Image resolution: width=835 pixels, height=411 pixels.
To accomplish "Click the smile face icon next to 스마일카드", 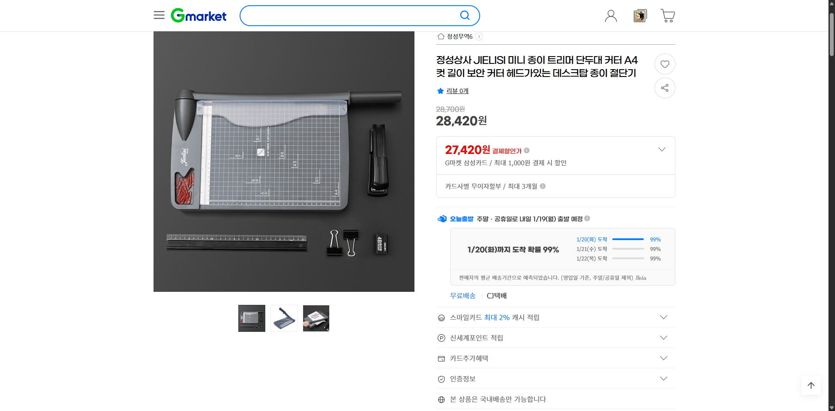I will click(441, 317).
